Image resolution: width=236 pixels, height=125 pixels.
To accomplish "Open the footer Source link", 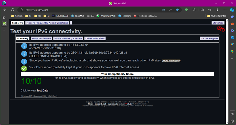I will (x=97, y=104).
